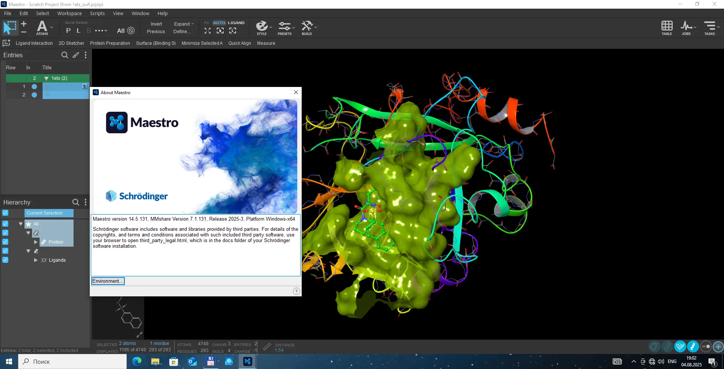724x369 pixels.
Task: Open the STYLE dropdown arrow
Action: 271,27
